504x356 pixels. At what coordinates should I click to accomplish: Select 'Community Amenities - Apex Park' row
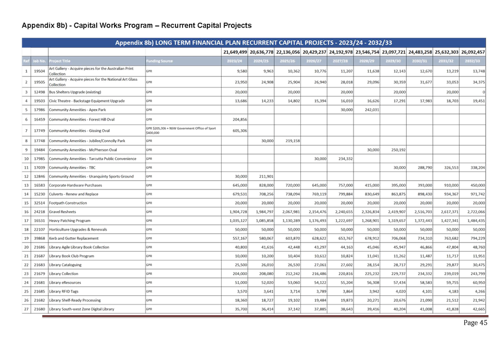coord(254,110)
